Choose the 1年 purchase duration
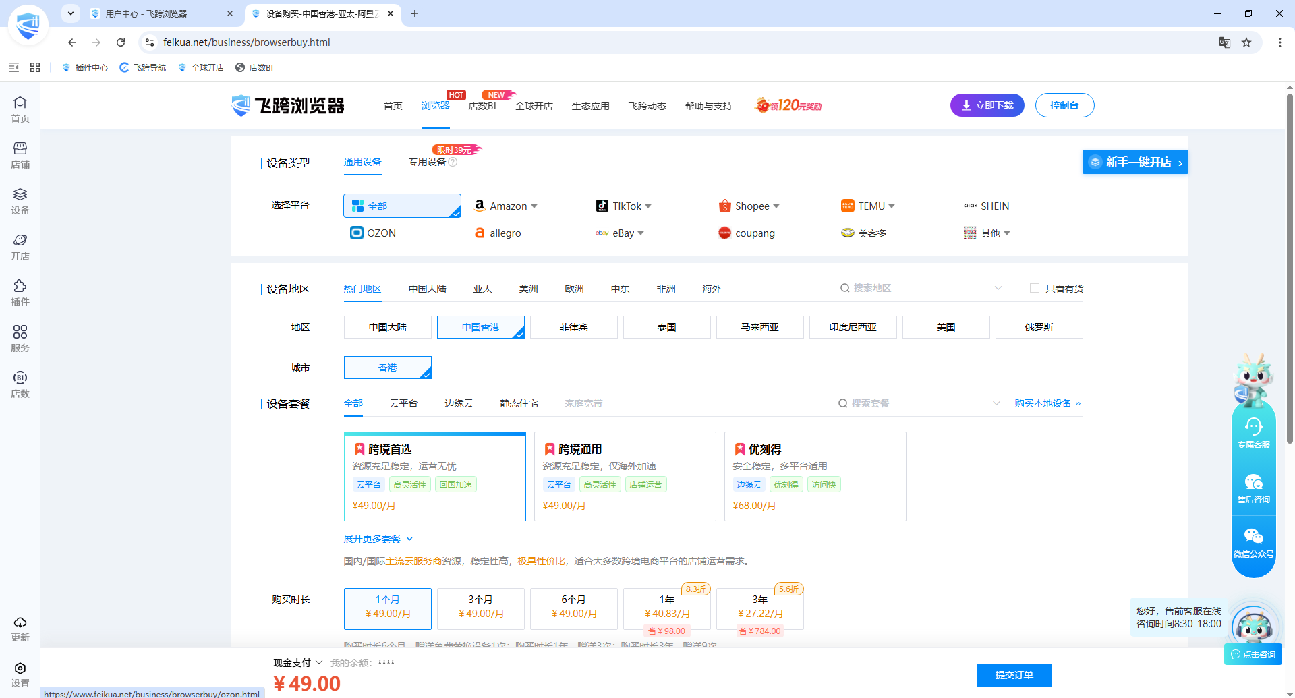Viewport: 1295px width, 698px height. click(x=667, y=609)
